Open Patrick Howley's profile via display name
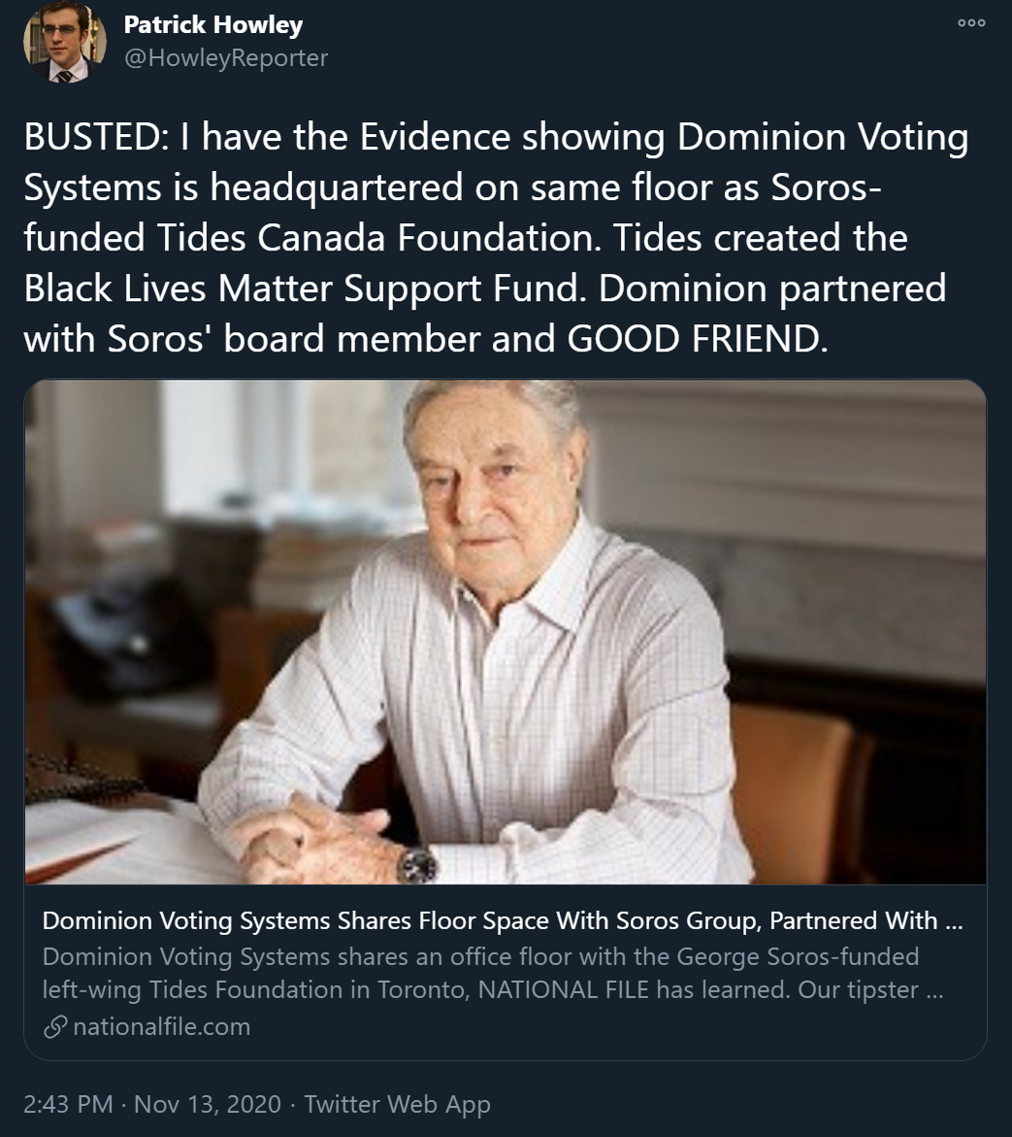Image resolution: width=1012 pixels, height=1137 pixels. click(x=212, y=25)
